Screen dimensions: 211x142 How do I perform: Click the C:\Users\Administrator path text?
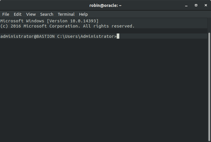click(x=87, y=36)
